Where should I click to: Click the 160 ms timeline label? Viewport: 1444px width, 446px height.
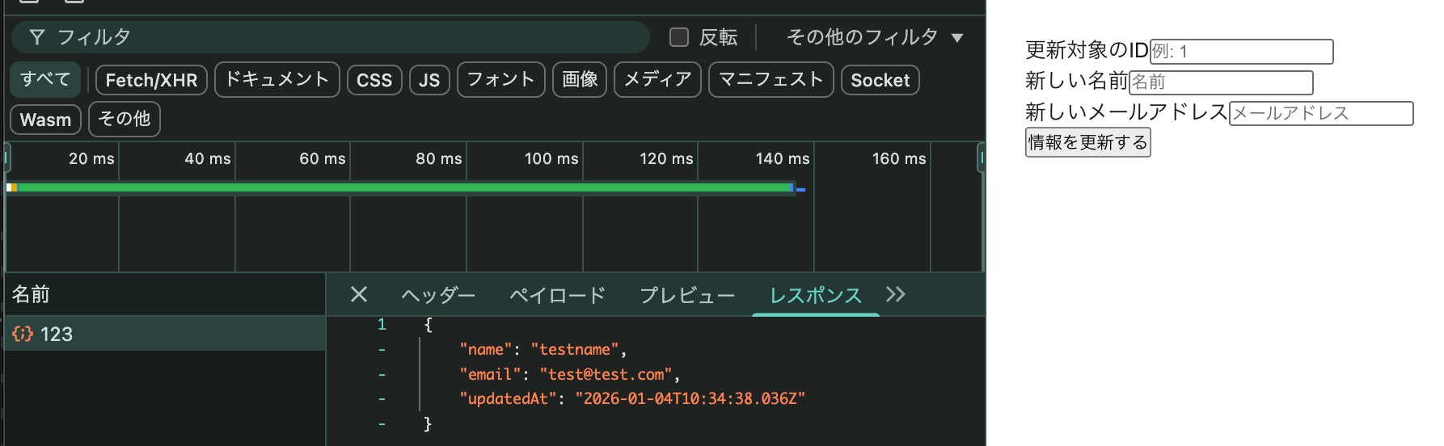tap(899, 159)
